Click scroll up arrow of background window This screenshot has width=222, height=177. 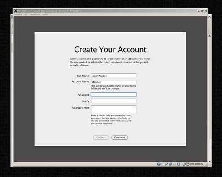pyautogui.click(x=210, y=35)
